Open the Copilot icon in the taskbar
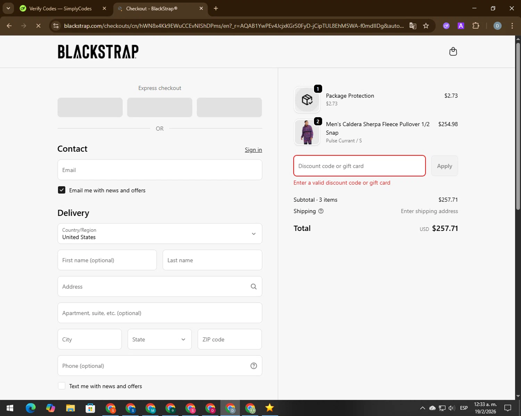 point(51,408)
